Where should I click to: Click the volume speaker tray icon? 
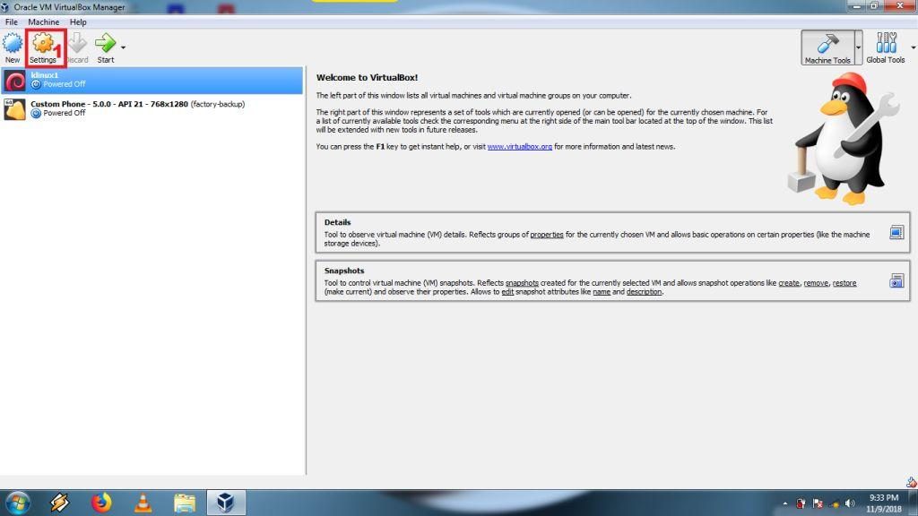(850, 503)
